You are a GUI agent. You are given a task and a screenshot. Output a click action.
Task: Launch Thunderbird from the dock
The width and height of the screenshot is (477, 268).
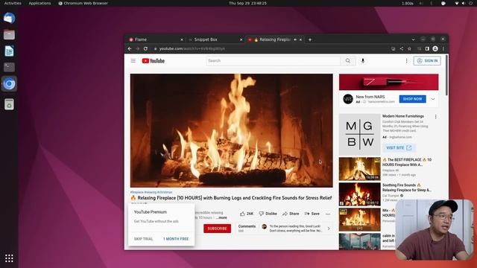[9, 18]
